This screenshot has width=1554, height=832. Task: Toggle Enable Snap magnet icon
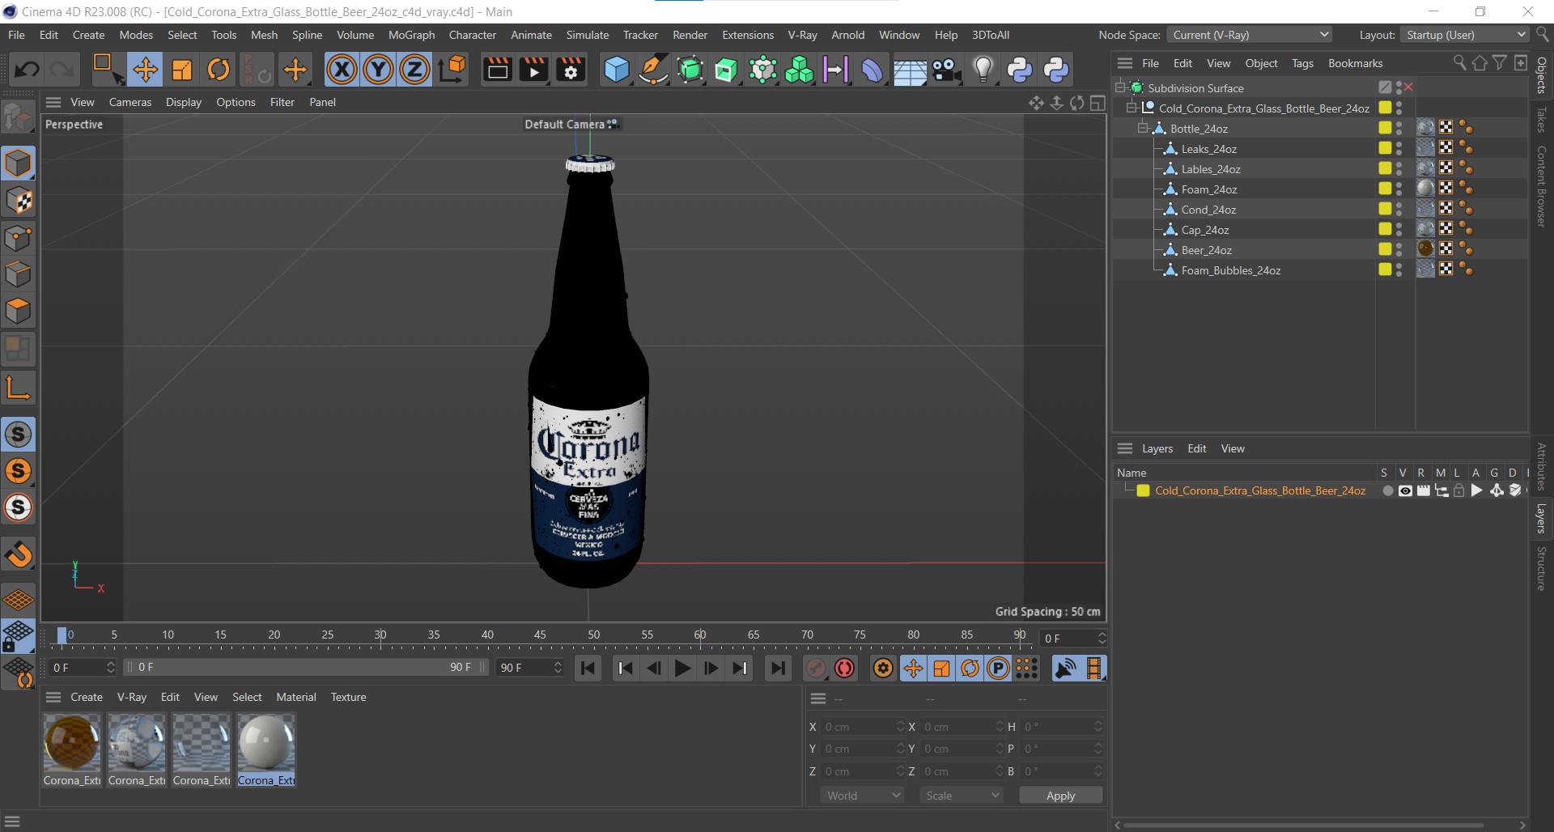[x=18, y=554]
